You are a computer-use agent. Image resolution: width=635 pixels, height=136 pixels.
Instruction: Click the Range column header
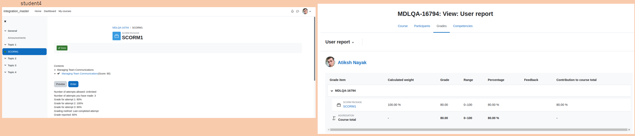(468, 80)
